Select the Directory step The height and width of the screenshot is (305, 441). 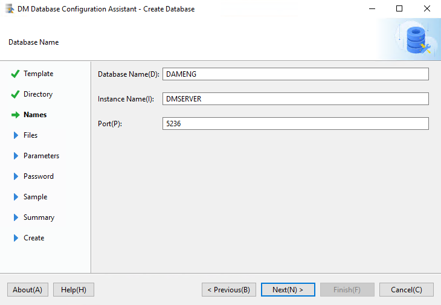point(38,94)
